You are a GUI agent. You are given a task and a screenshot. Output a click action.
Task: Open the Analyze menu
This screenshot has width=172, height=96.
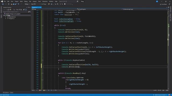(35, 1)
